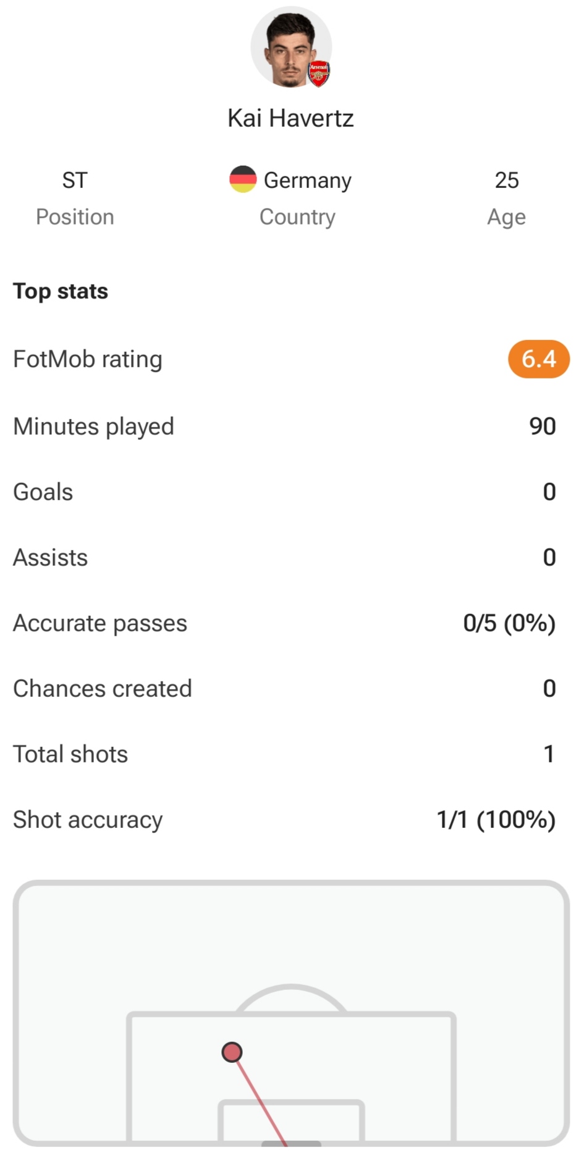
Task: Tap the goal mouth on shot map
Action: (291, 1143)
